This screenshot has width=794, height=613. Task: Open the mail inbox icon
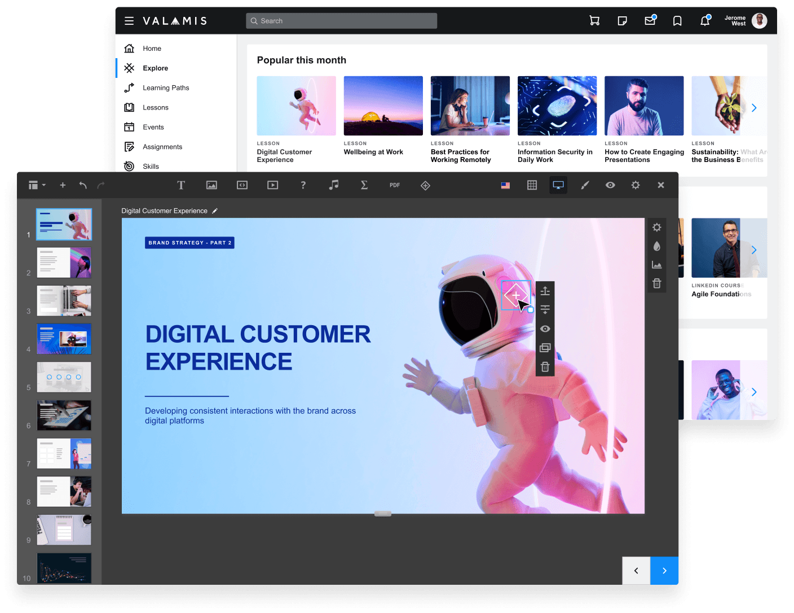tap(650, 20)
